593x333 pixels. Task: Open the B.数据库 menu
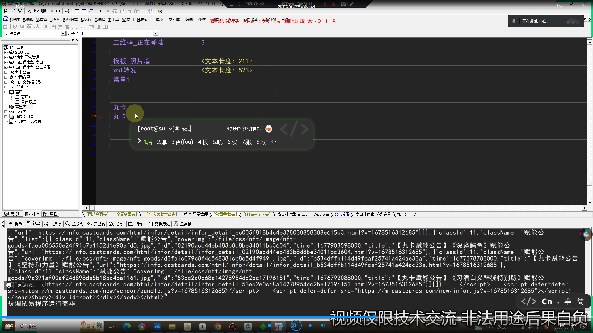(70, 19)
